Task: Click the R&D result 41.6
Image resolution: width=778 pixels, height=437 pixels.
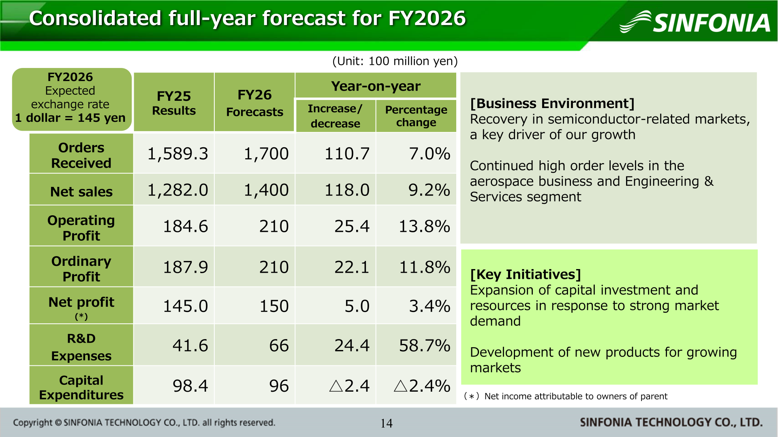Action: pyautogui.click(x=190, y=346)
